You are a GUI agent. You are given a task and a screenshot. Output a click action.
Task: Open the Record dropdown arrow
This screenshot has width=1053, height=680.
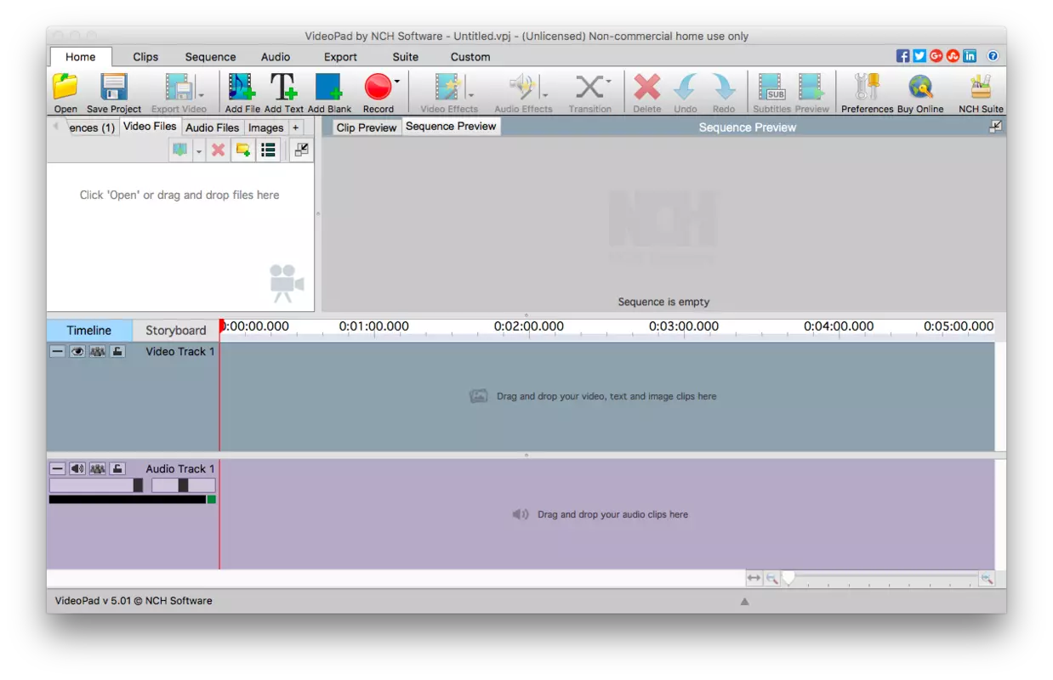tap(396, 82)
